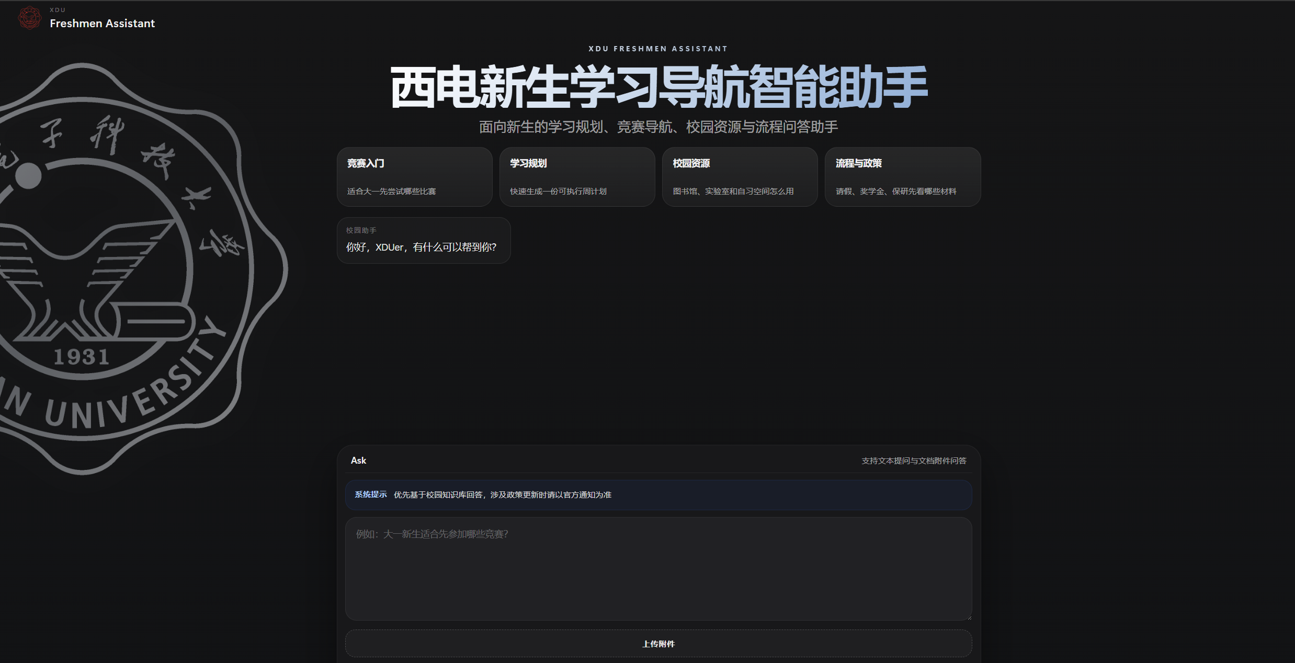Click the XDU FRESHMEN ASSISTANT eyebrow text

(x=658, y=49)
